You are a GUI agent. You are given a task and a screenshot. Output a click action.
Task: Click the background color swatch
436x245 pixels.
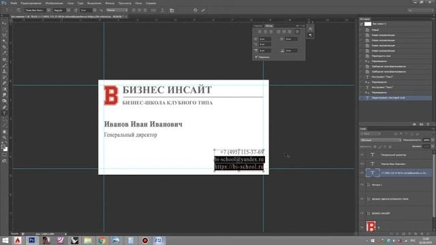5,150
